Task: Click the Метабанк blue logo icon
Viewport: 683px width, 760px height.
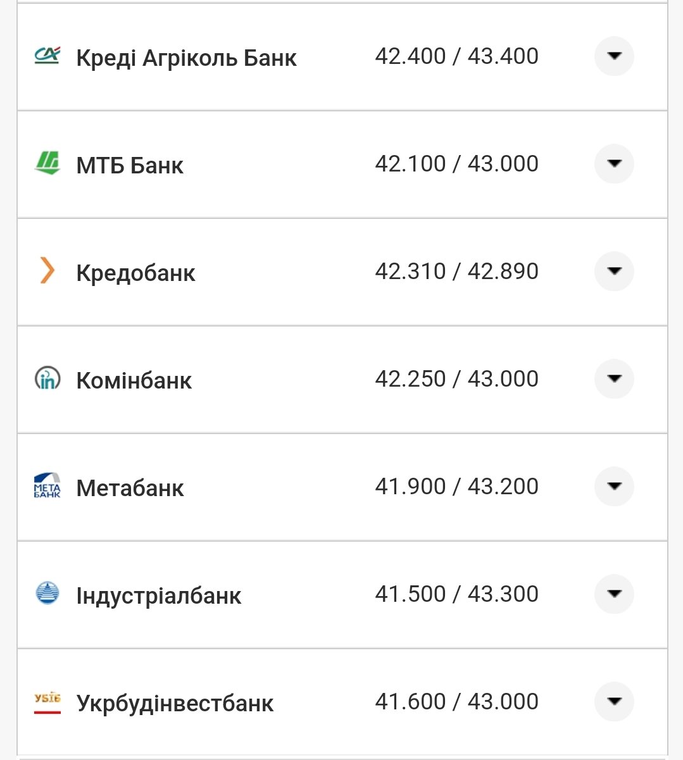Action: 47,486
